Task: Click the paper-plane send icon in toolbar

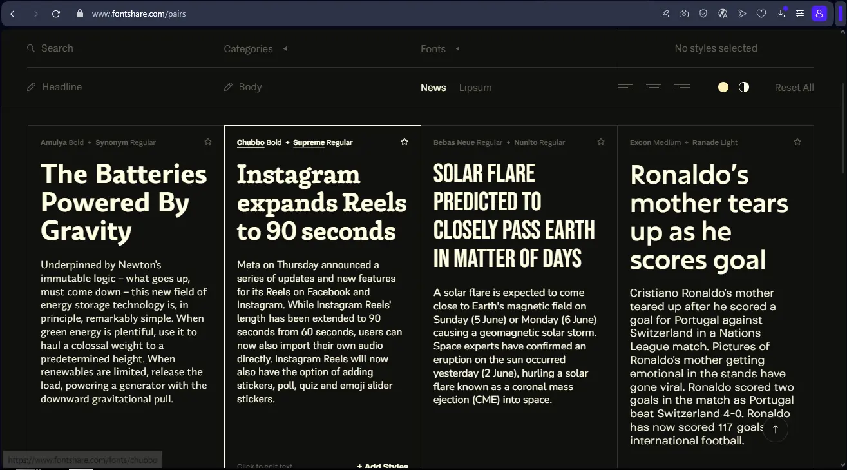Action: (742, 14)
